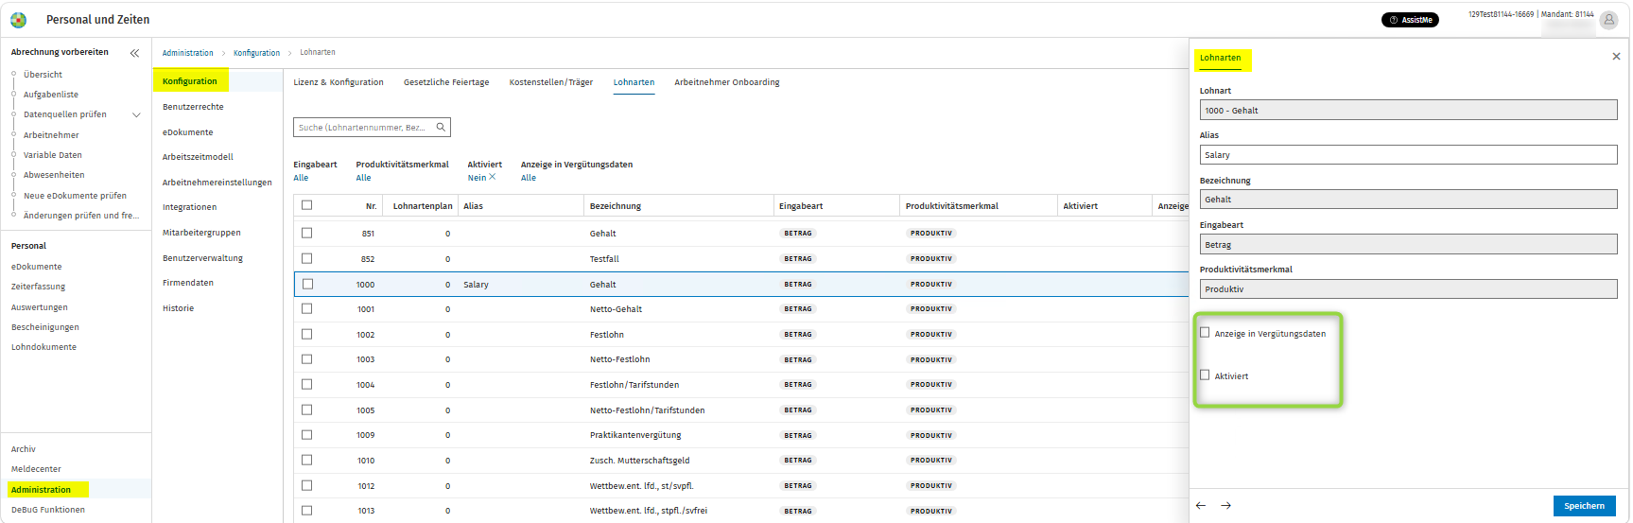Check the row 1002 Festlohn checkbox

coord(306,334)
